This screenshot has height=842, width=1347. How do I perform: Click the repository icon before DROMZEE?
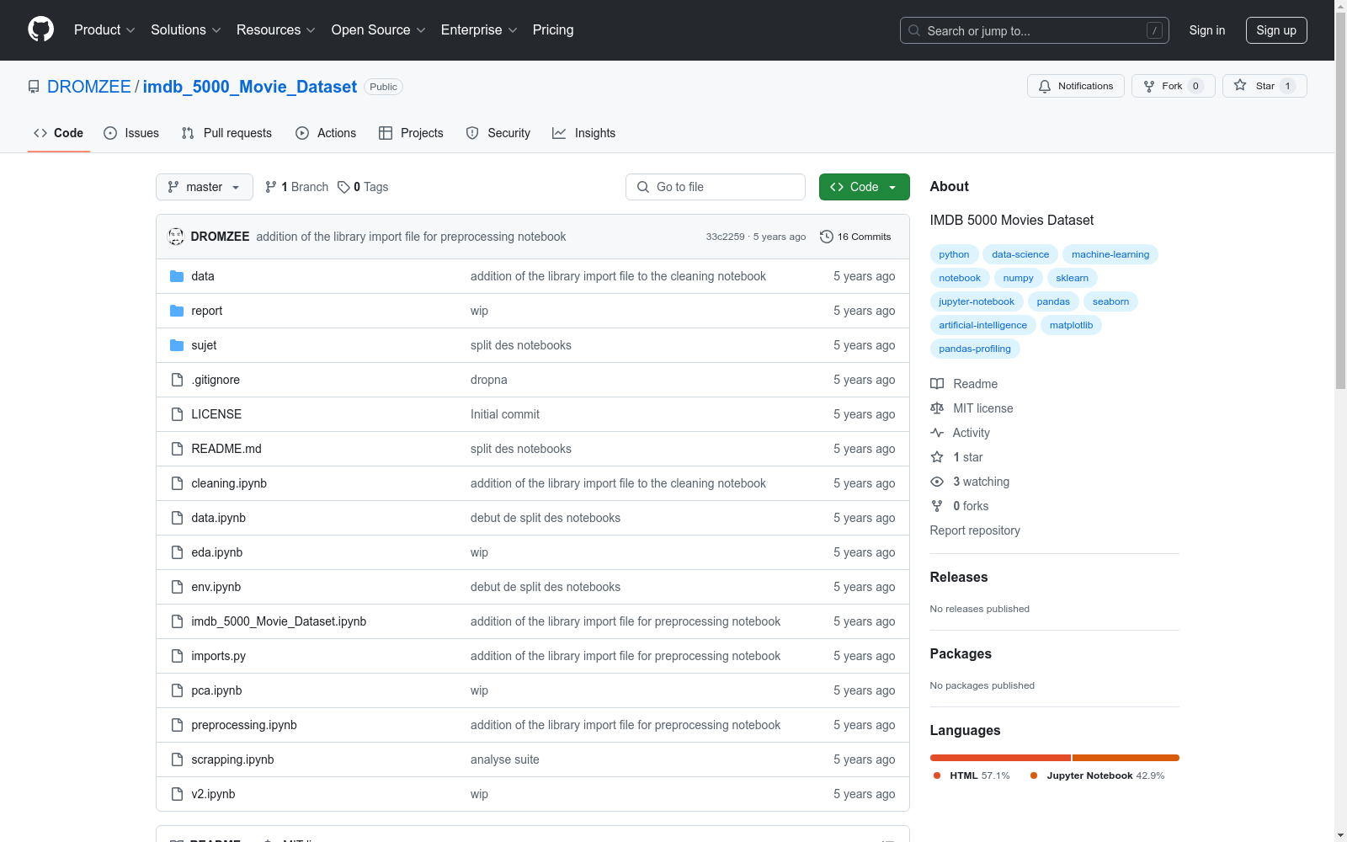click(34, 87)
